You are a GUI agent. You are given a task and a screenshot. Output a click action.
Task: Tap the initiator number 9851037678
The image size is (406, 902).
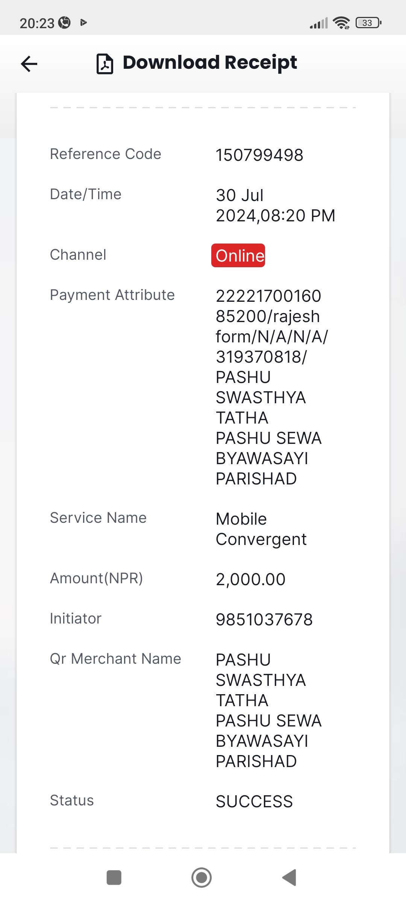pyautogui.click(x=264, y=619)
